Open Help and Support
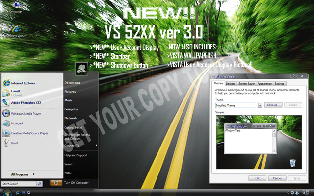314x196 pixels. 76,155
